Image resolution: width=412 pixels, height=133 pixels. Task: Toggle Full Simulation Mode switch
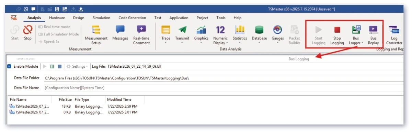pos(41,34)
